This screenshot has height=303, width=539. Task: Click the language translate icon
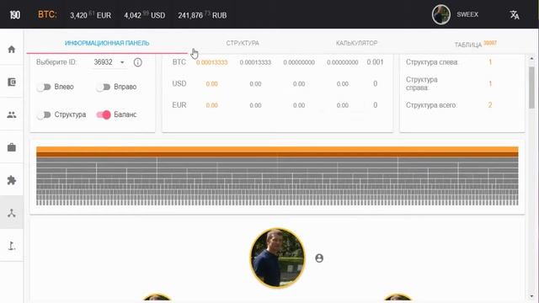tap(515, 15)
